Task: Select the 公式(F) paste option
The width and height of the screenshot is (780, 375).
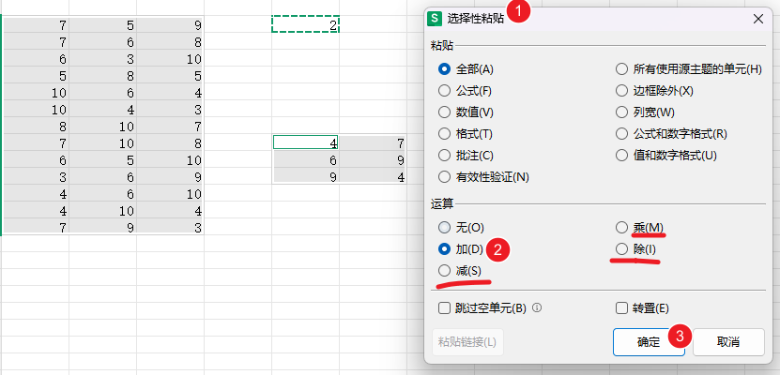Action: (444, 90)
